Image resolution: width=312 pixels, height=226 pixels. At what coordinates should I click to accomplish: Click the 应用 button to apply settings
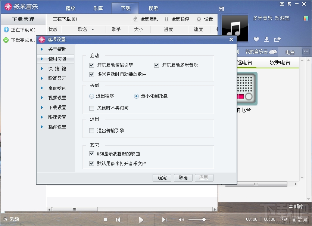point(204,177)
